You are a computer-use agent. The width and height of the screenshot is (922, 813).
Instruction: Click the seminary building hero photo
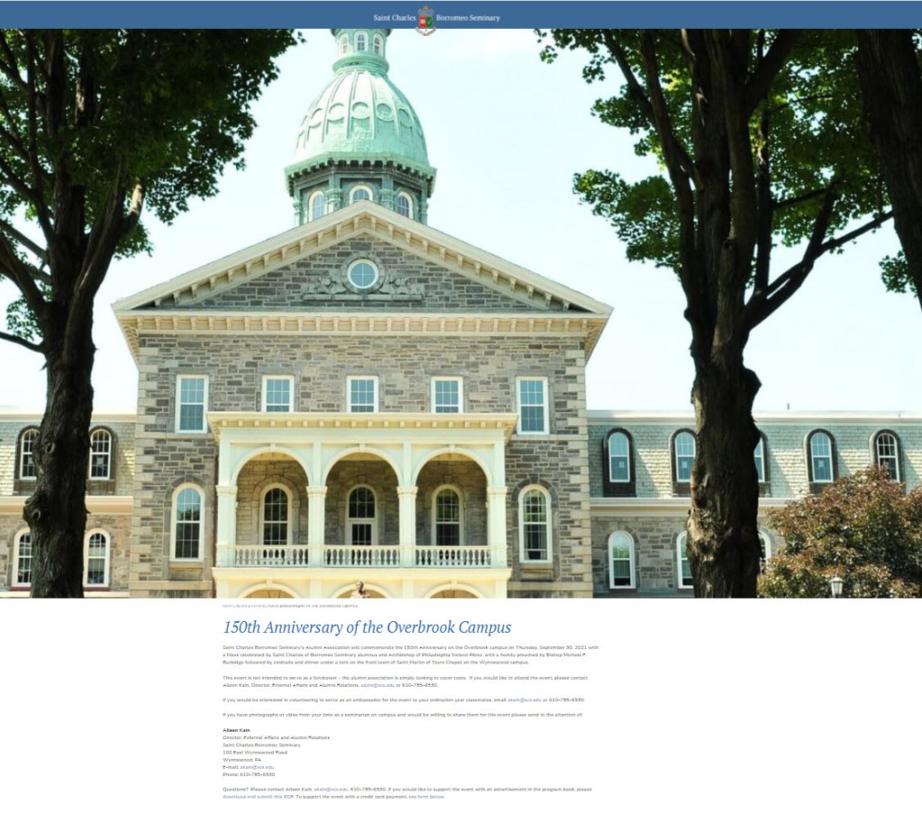point(461,313)
